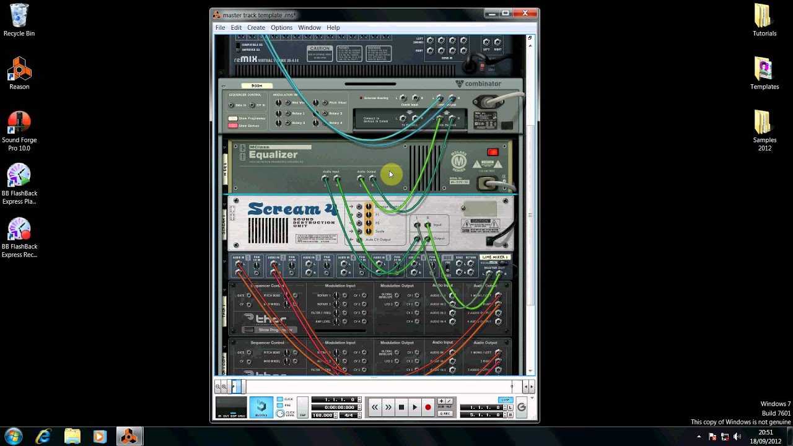Click the Combinator Combi Input L jack

(403, 98)
